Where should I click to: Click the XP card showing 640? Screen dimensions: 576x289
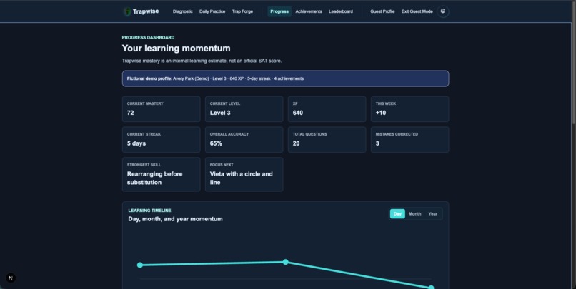tap(327, 109)
